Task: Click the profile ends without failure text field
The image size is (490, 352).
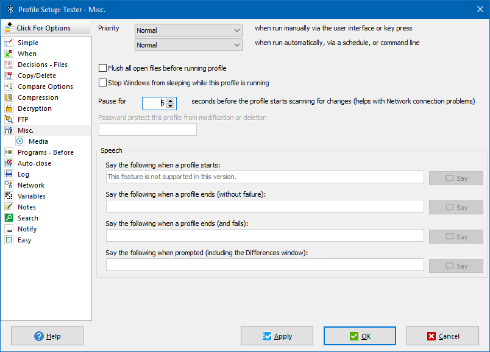Action: pos(265,206)
